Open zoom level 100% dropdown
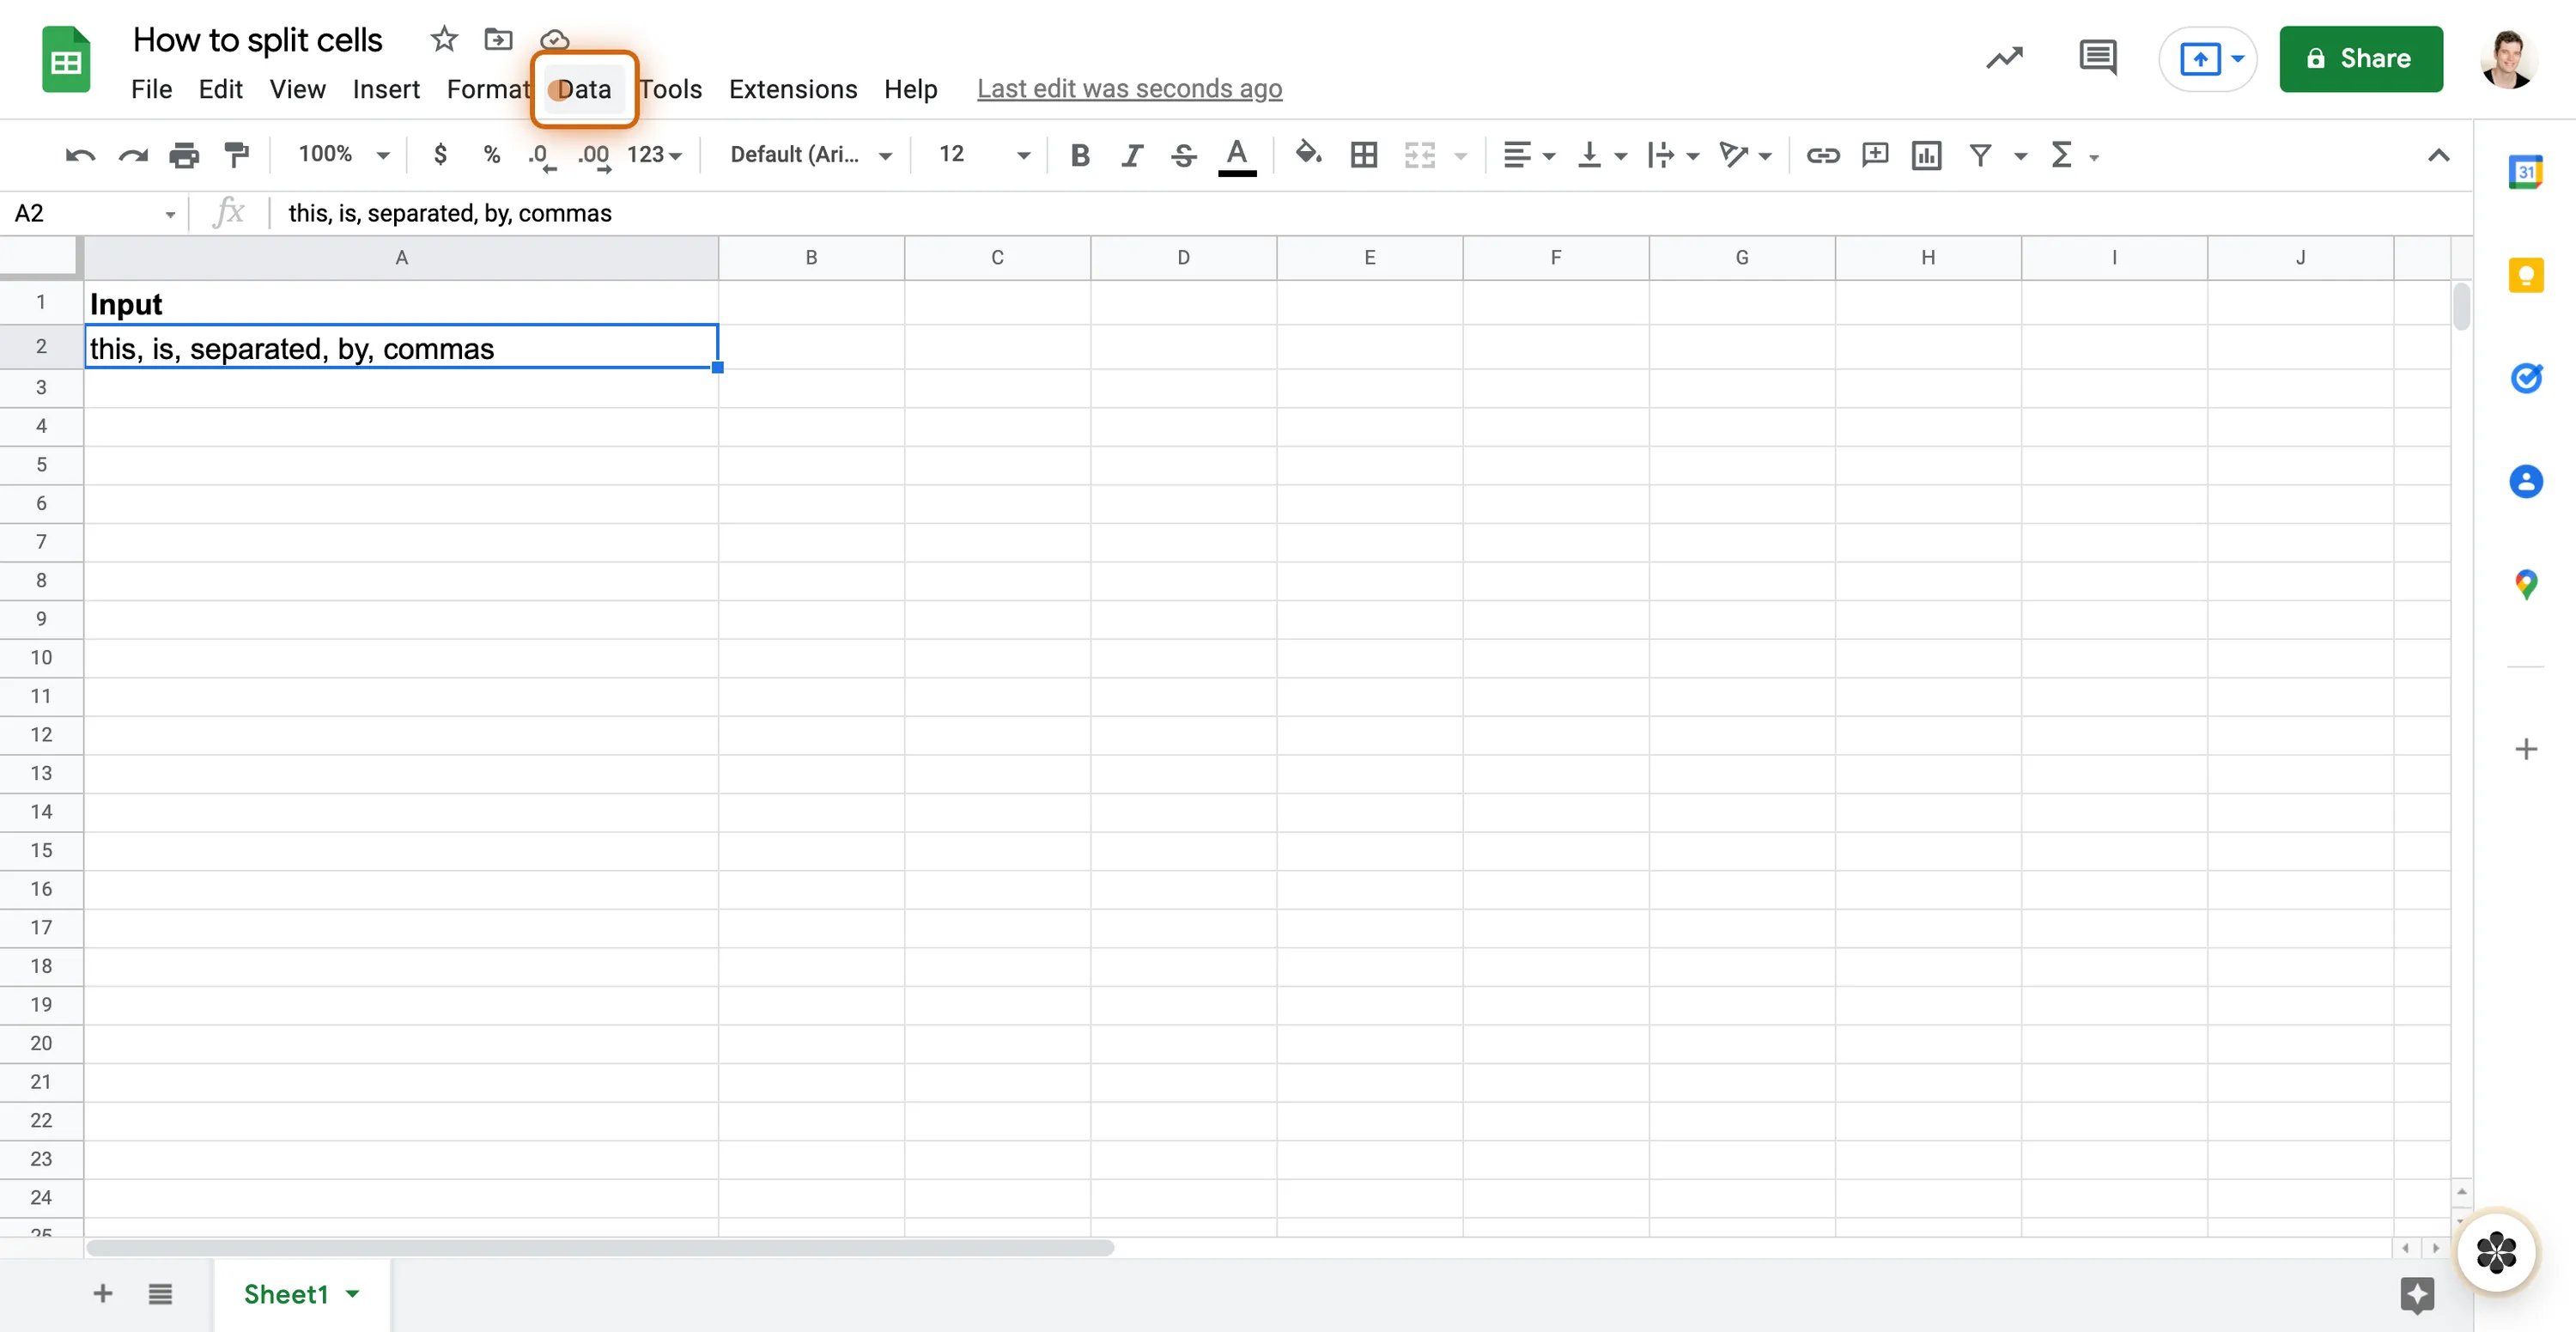 (343, 154)
